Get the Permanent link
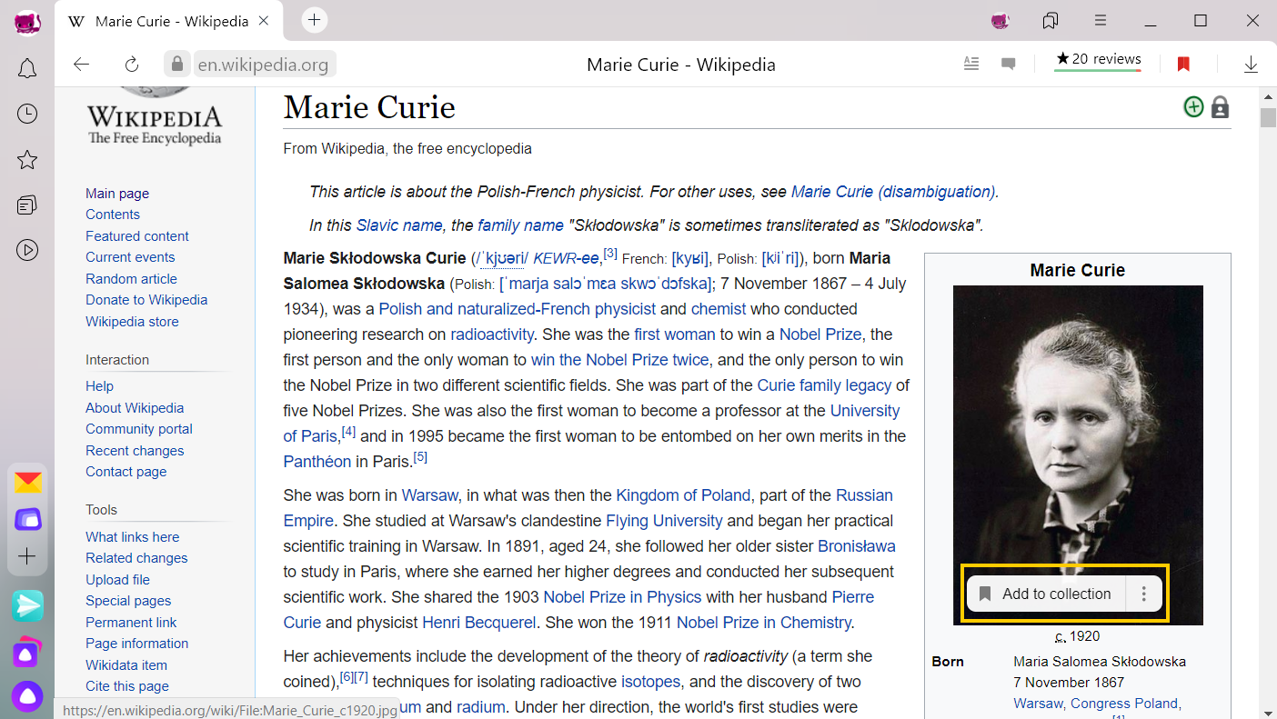 point(131,623)
